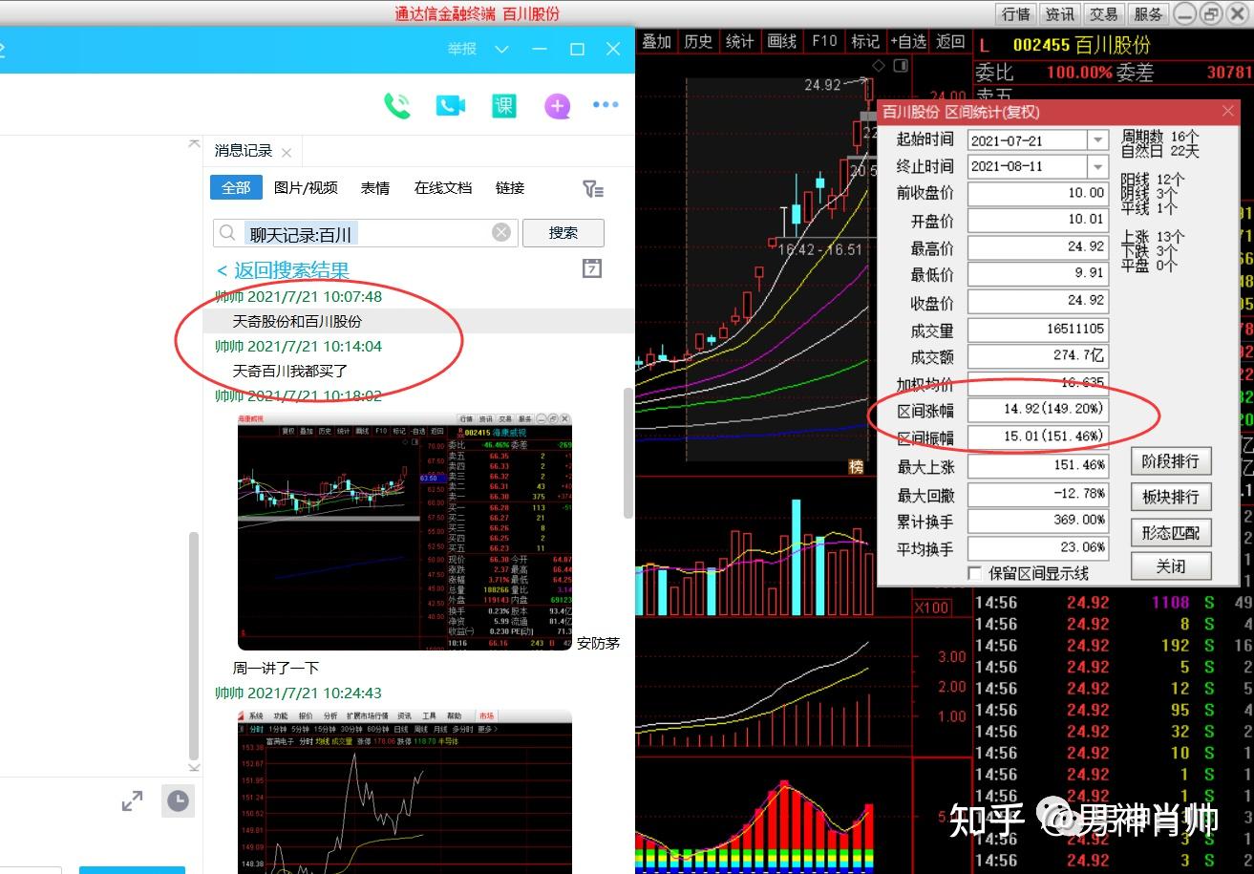This screenshot has height=874, width=1254.
Task: Select the 消息记录 tab
Action: tap(244, 151)
